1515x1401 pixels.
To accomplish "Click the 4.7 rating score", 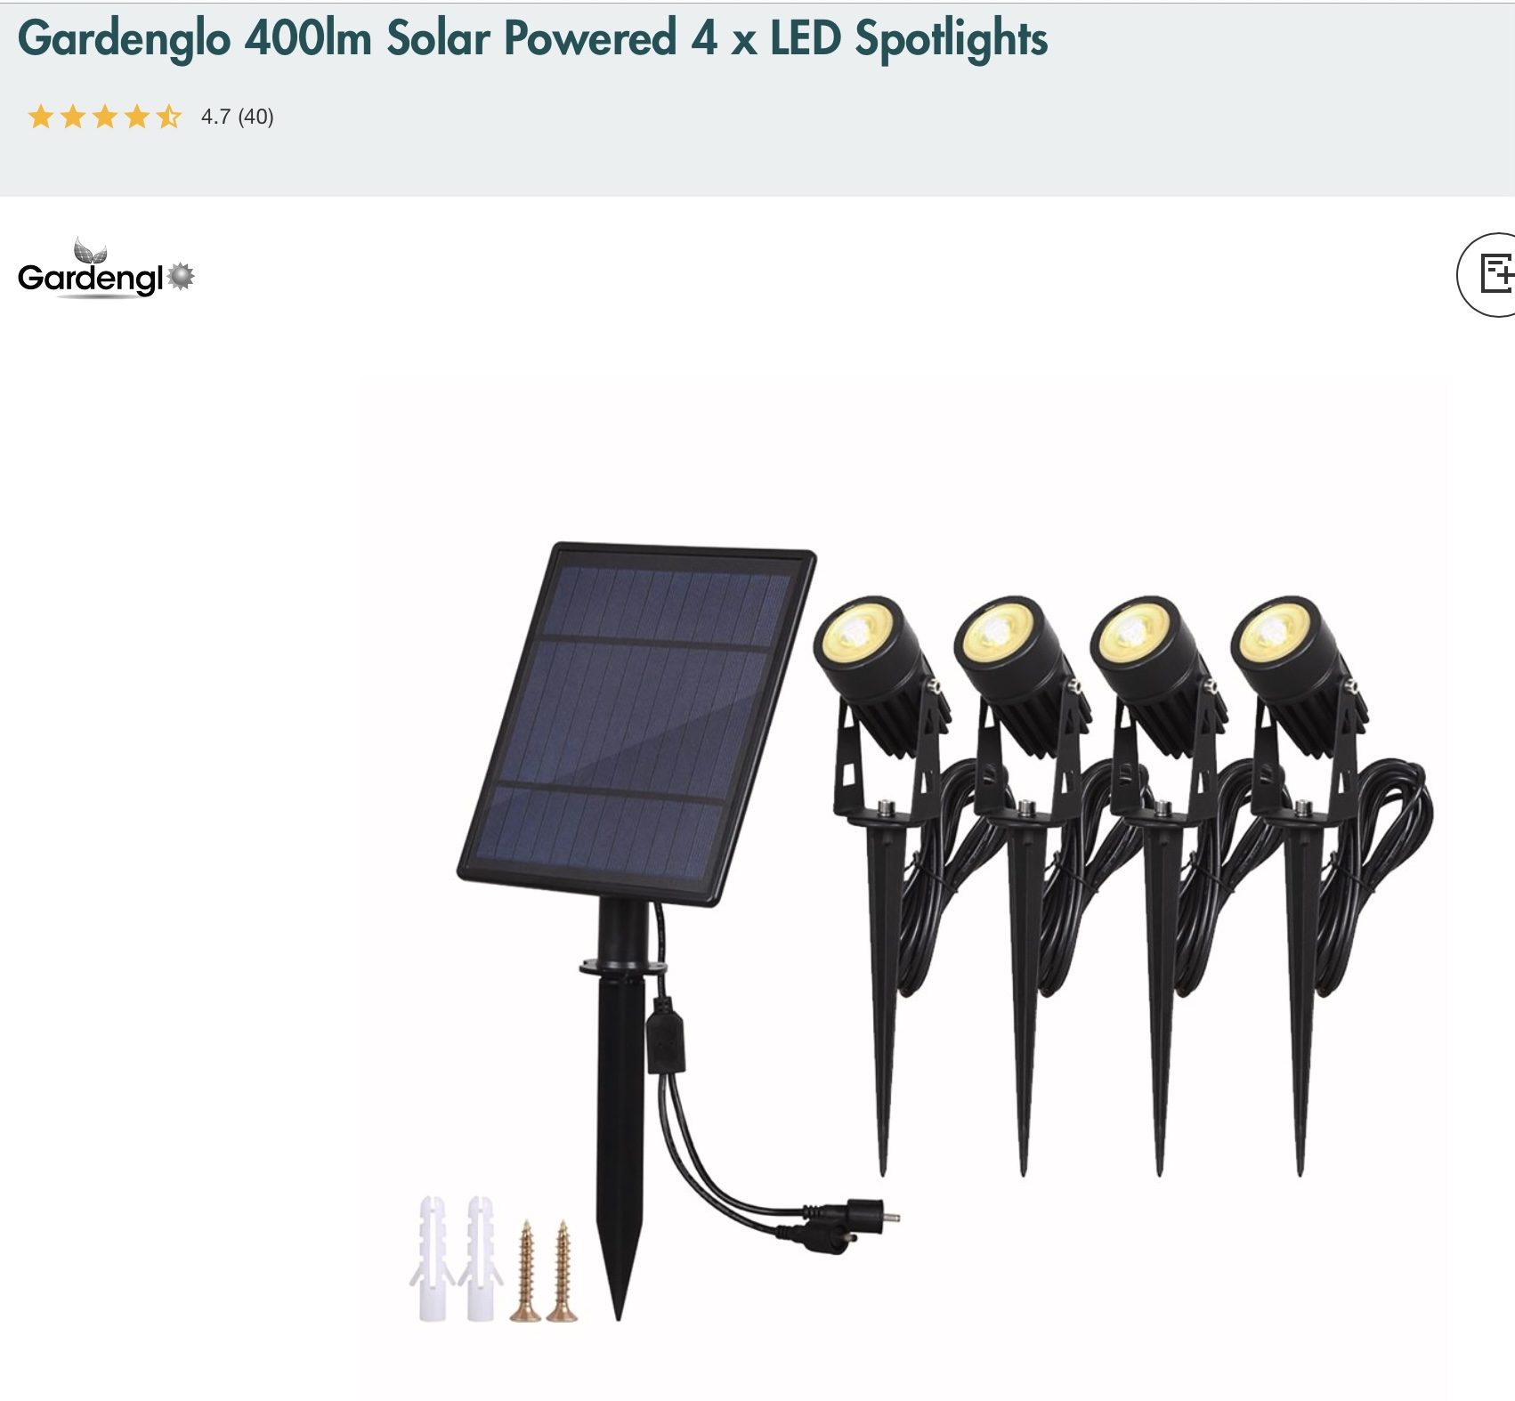I will click(x=215, y=117).
